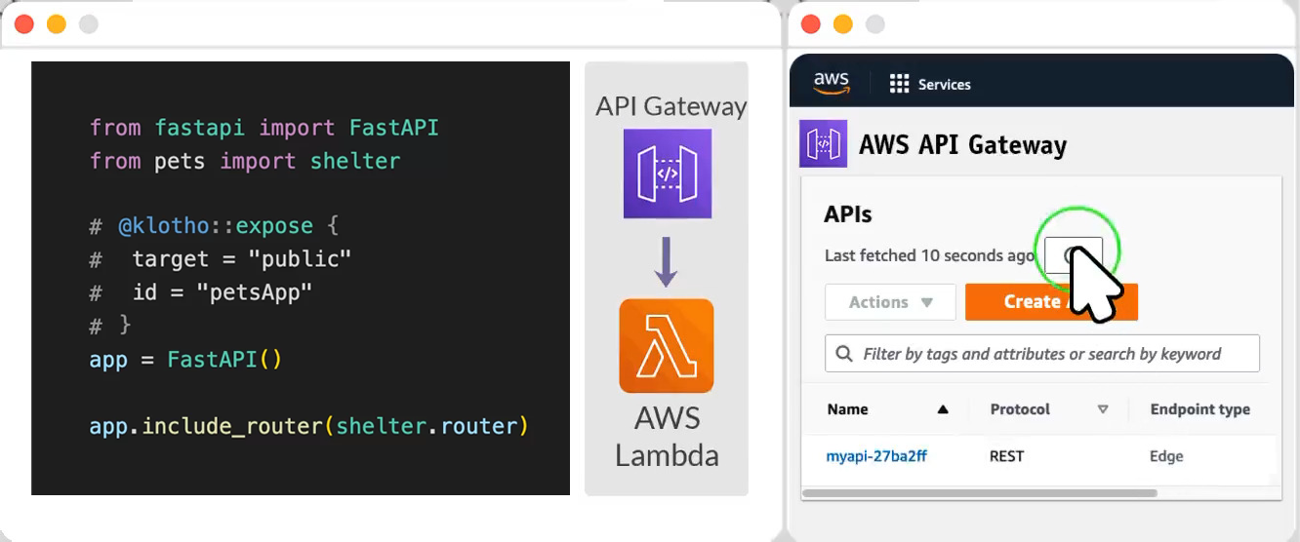1300x542 pixels.
Task: Open the myapi-27ba2ff API link
Action: 876,456
